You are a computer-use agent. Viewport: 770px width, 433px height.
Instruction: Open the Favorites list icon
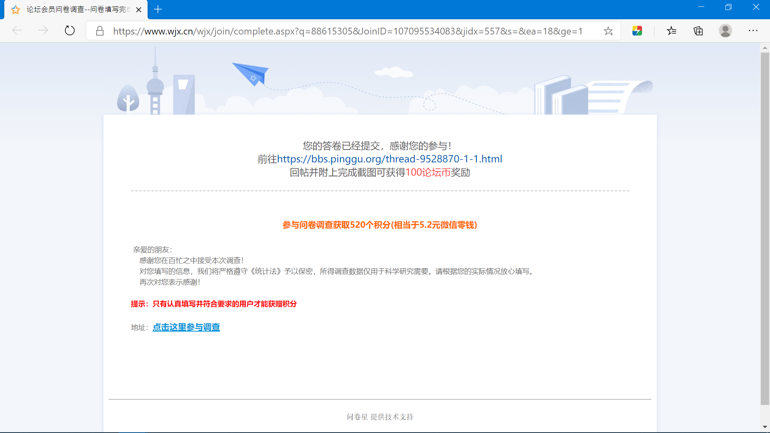(672, 31)
